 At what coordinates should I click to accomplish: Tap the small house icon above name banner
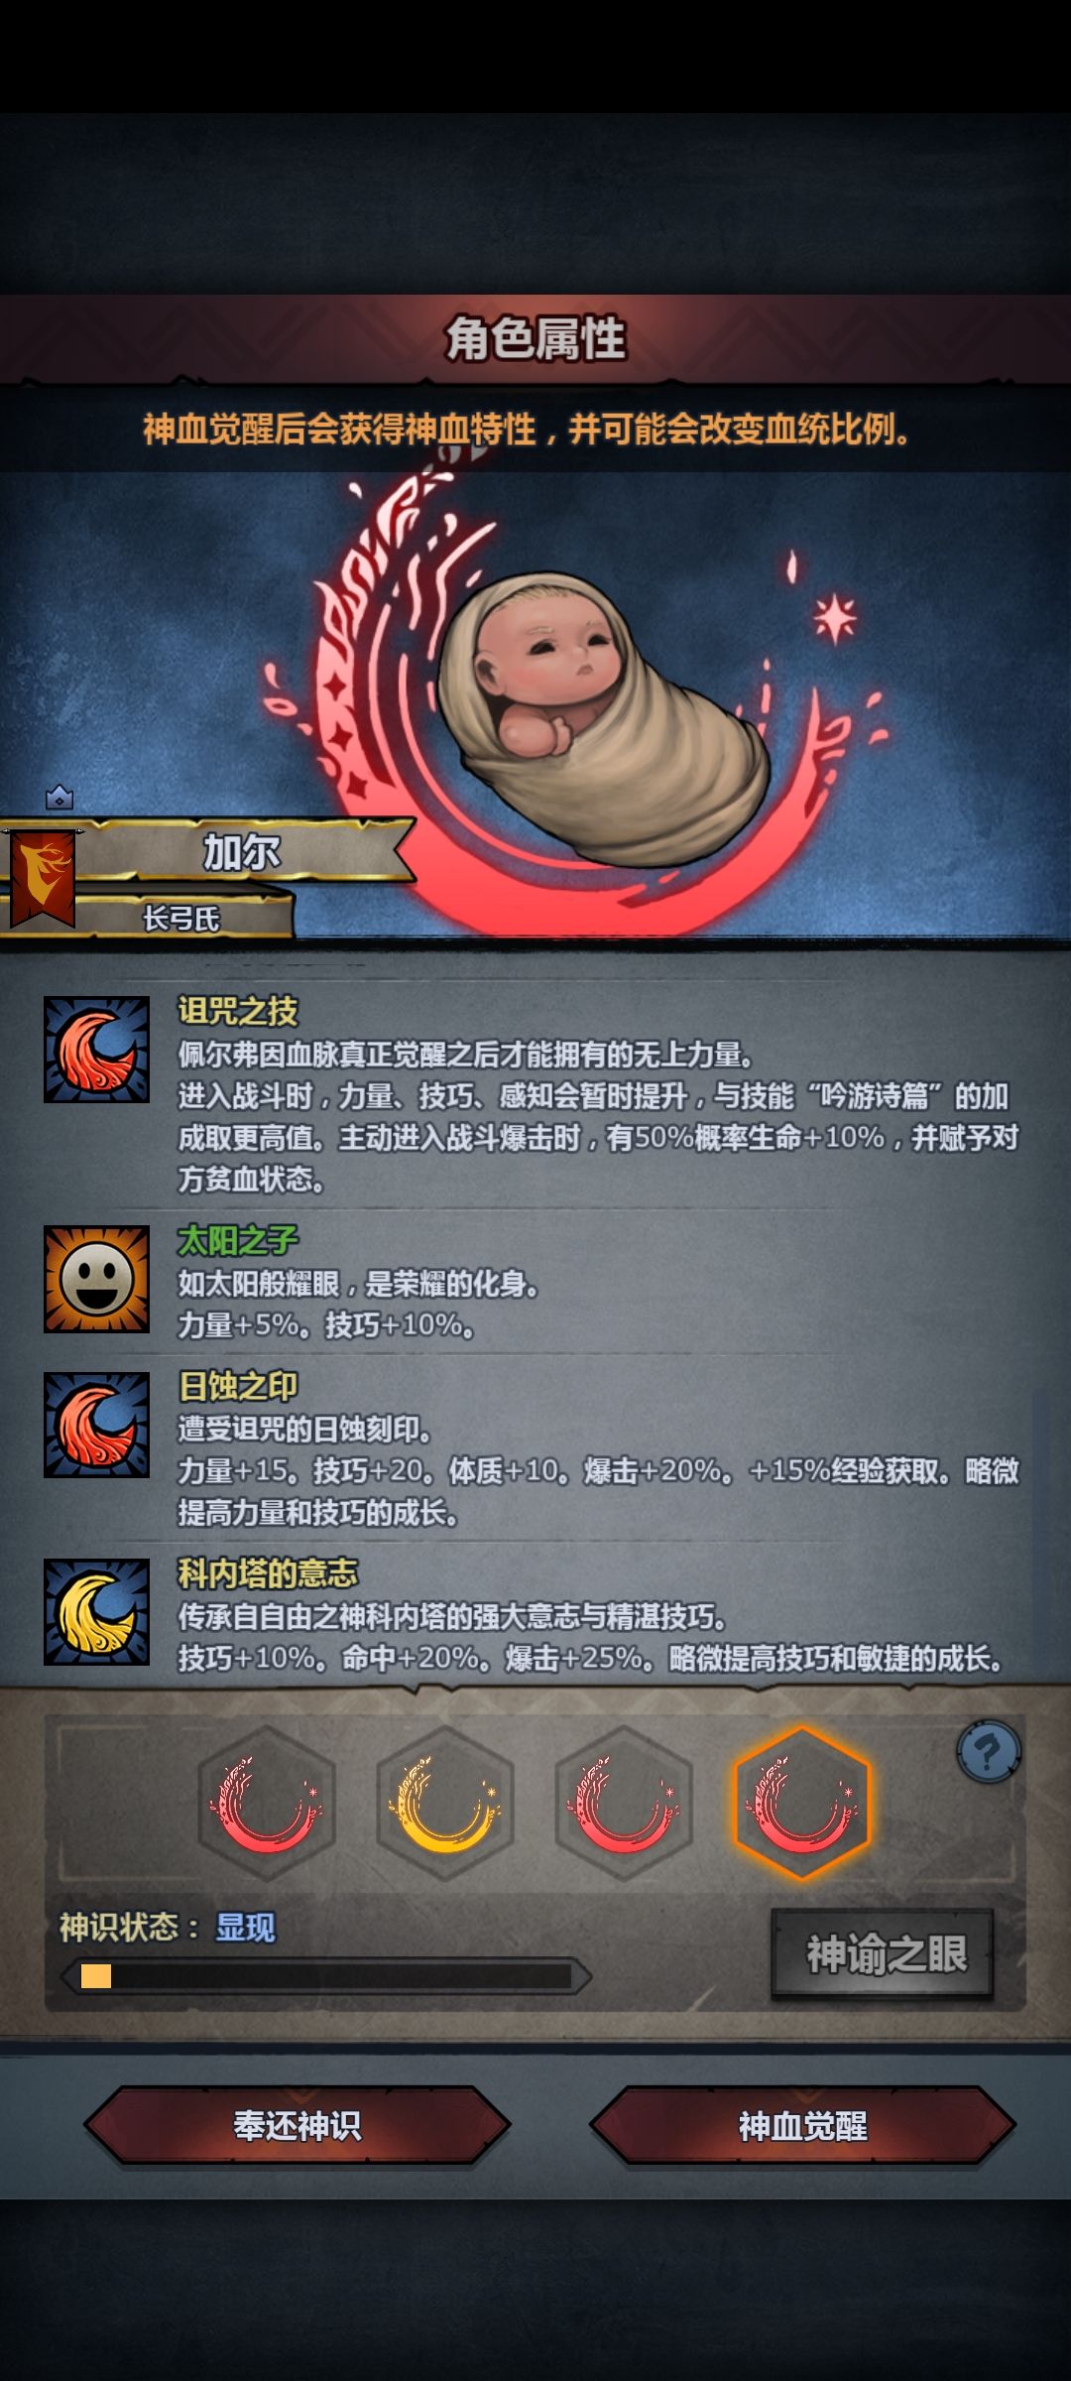click(59, 797)
